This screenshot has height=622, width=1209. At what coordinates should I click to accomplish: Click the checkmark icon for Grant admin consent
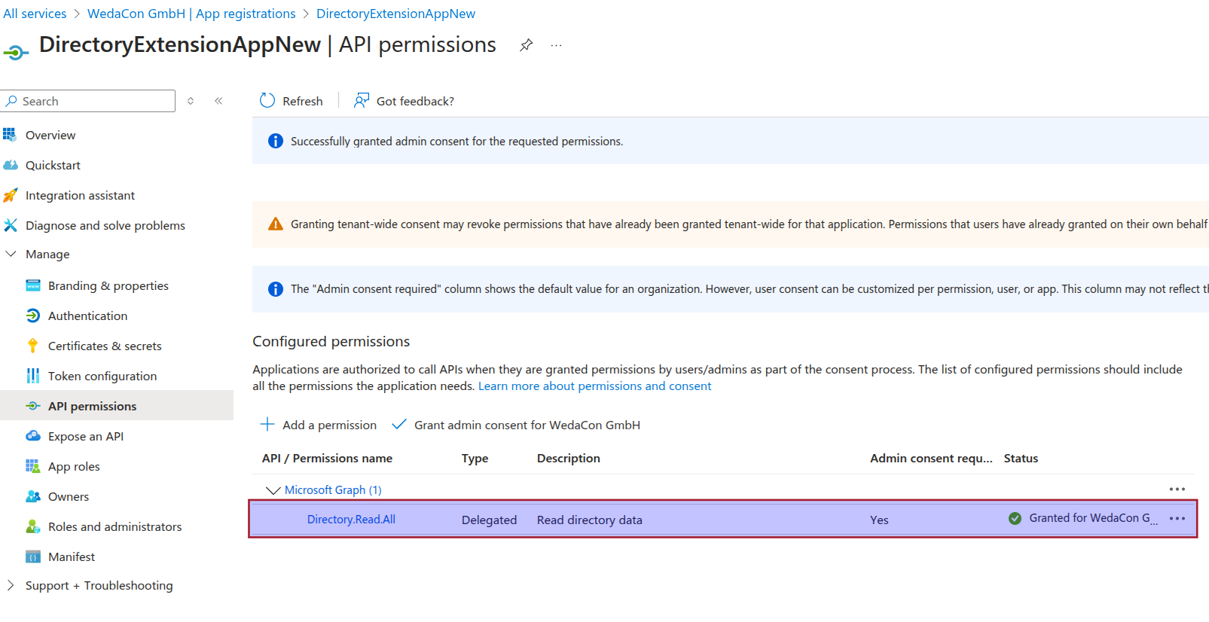pos(399,424)
